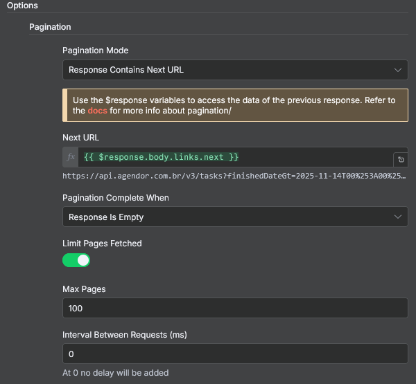
Task: Click the Pagination Mode label
Action: (95, 51)
